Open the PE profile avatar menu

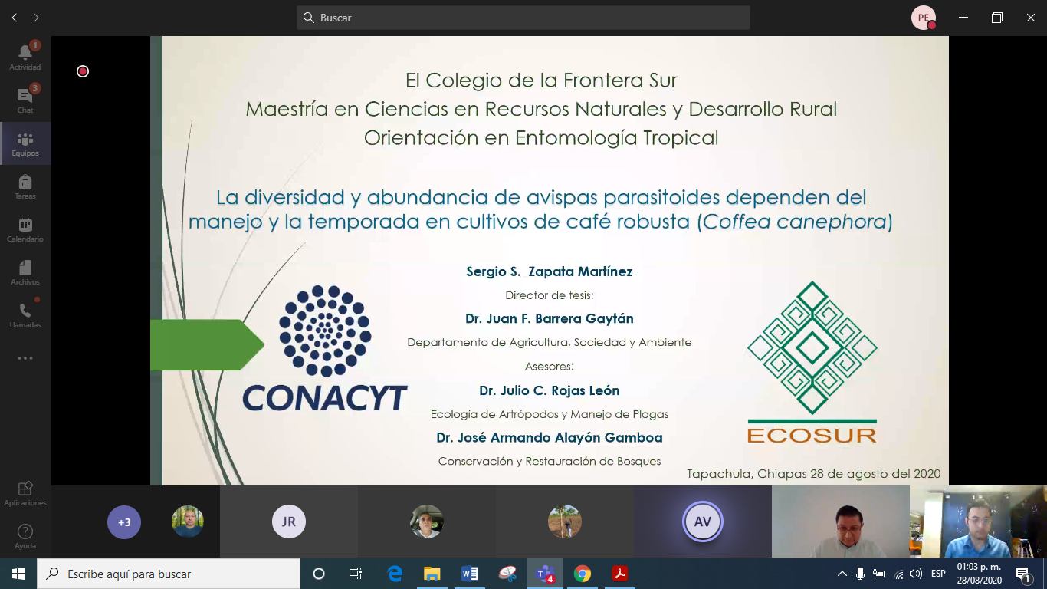point(924,18)
